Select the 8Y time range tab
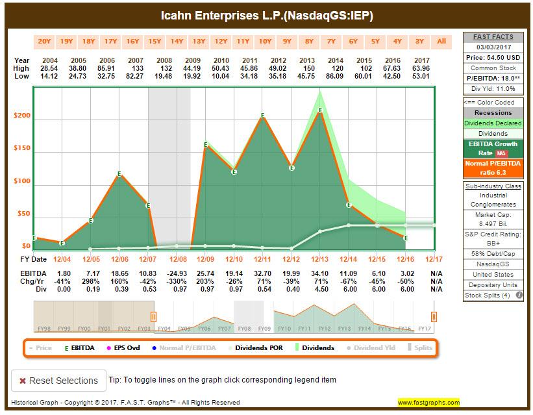This screenshot has height=415, width=533. [x=309, y=42]
